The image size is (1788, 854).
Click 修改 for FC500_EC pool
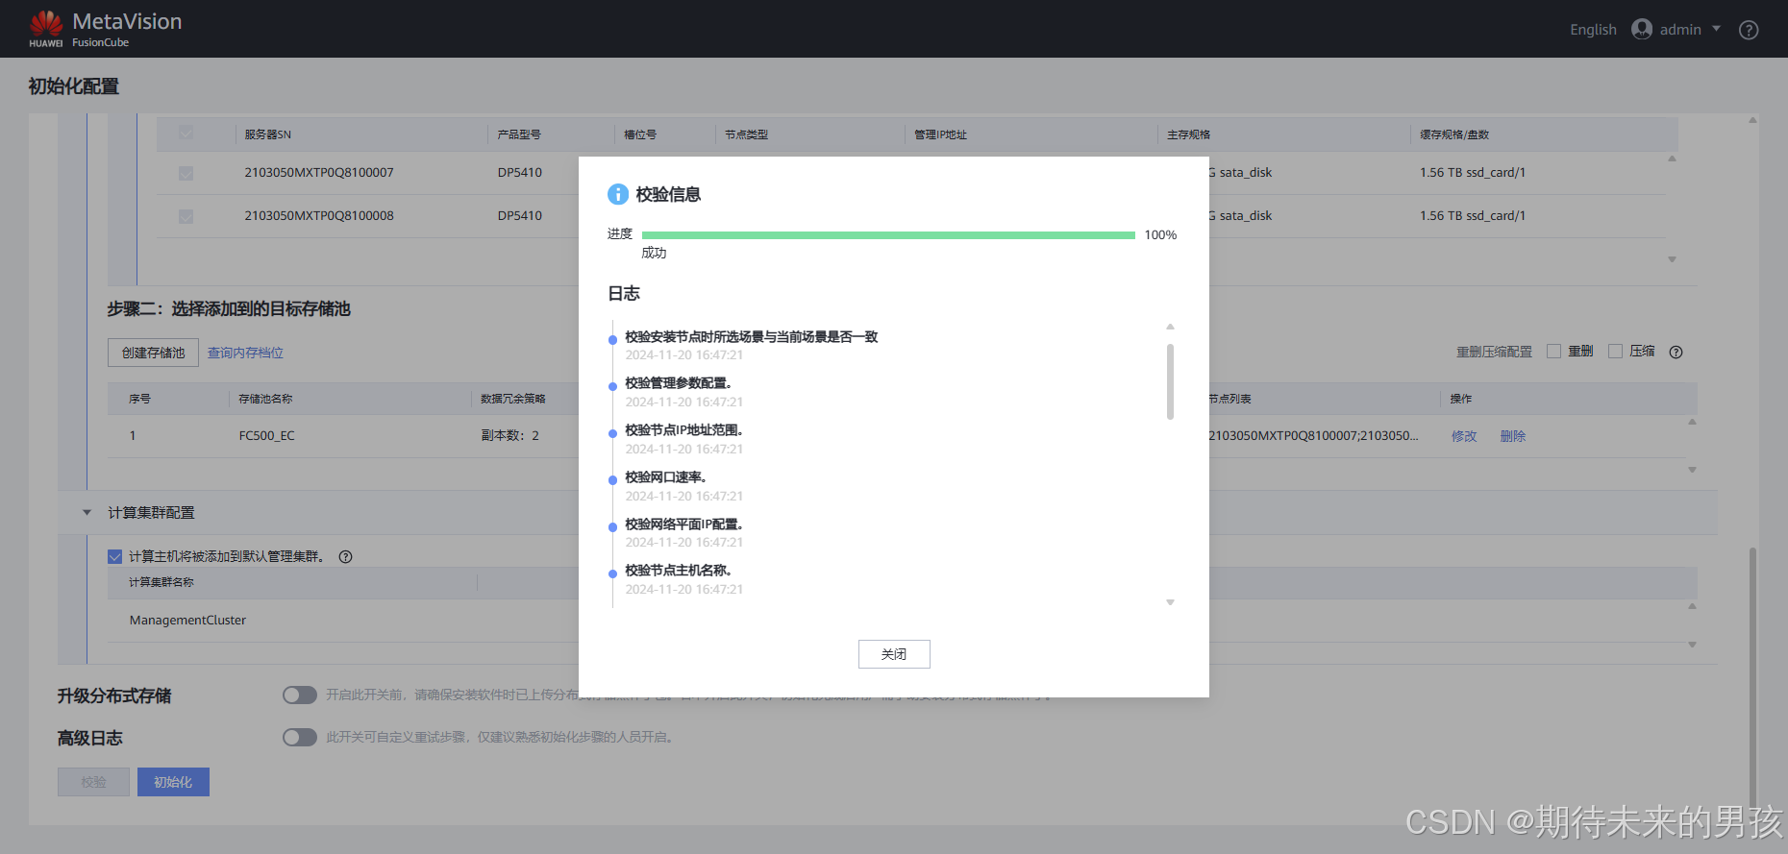point(1463,436)
